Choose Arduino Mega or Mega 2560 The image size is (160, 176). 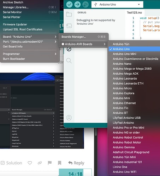pos(134,69)
